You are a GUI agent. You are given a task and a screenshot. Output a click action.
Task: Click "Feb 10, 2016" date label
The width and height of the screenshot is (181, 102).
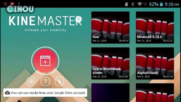click(x=100, y=76)
